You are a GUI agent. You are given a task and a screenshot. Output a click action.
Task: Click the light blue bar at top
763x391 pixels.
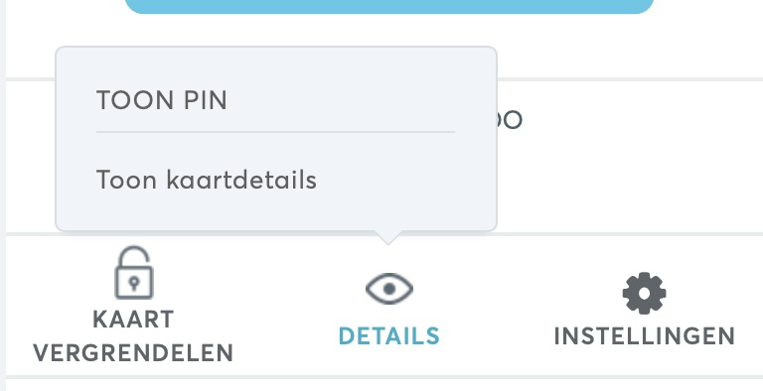pos(389,6)
